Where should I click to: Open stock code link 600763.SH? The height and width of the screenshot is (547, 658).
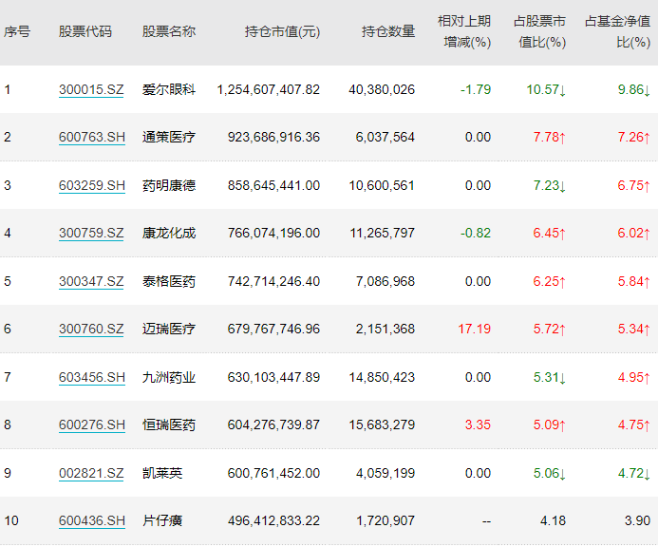[91, 137]
